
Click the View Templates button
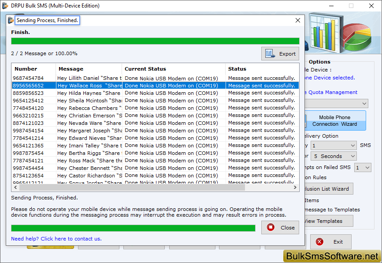tap(329, 221)
